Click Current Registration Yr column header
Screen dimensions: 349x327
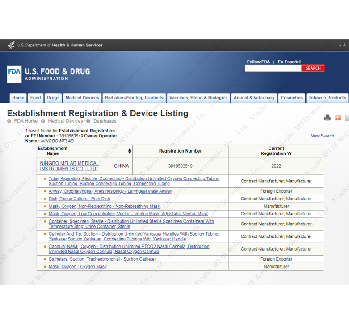[276, 151]
